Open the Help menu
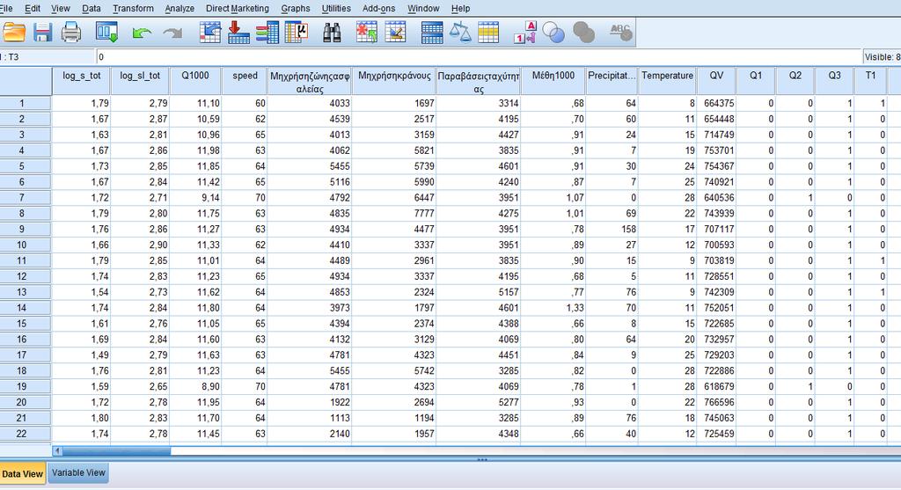Viewport: 901px width, 490px height. tap(460, 8)
